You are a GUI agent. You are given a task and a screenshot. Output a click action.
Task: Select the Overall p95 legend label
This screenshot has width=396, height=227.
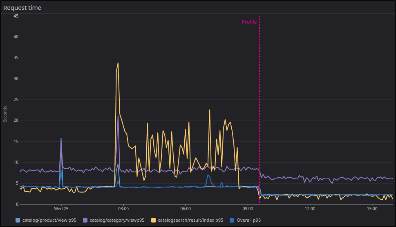(248, 220)
